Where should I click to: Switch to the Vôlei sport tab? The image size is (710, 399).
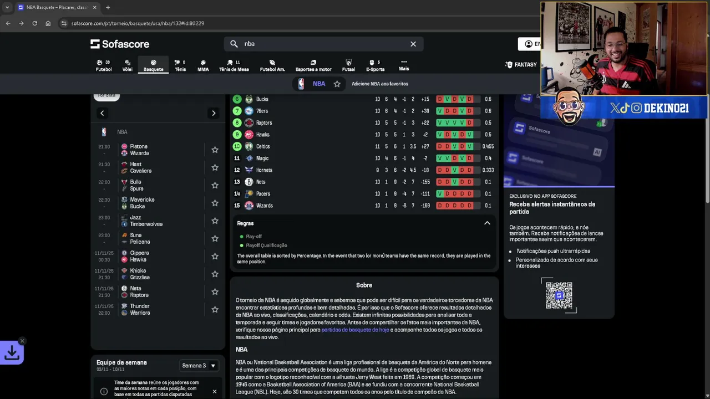click(x=128, y=65)
